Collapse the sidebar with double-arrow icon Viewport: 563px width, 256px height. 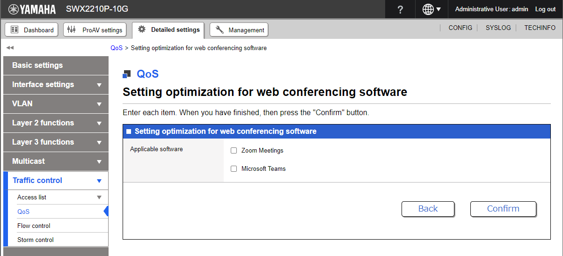(10, 48)
